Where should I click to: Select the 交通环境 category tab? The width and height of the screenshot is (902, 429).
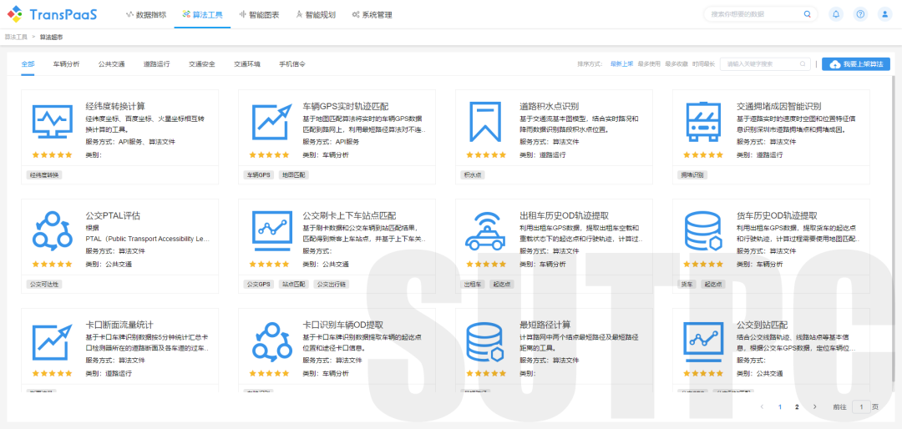pos(246,64)
